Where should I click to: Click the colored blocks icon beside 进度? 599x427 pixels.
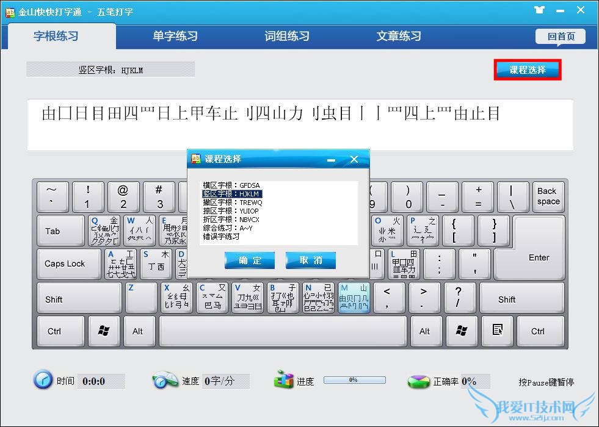pos(283,379)
